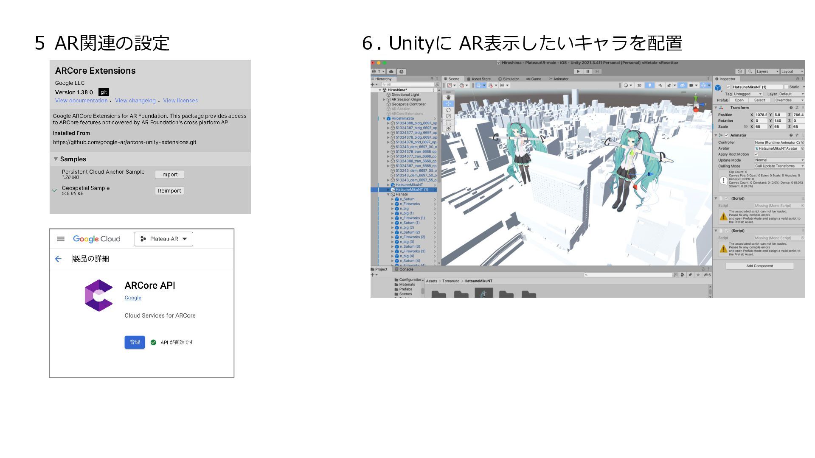
Task: Open prefab Overrides dropdown
Action: click(789, 101)
